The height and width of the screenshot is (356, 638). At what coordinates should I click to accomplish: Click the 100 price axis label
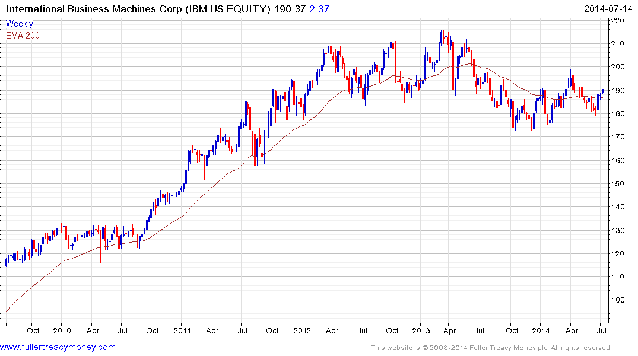click(x=617, y=300)
